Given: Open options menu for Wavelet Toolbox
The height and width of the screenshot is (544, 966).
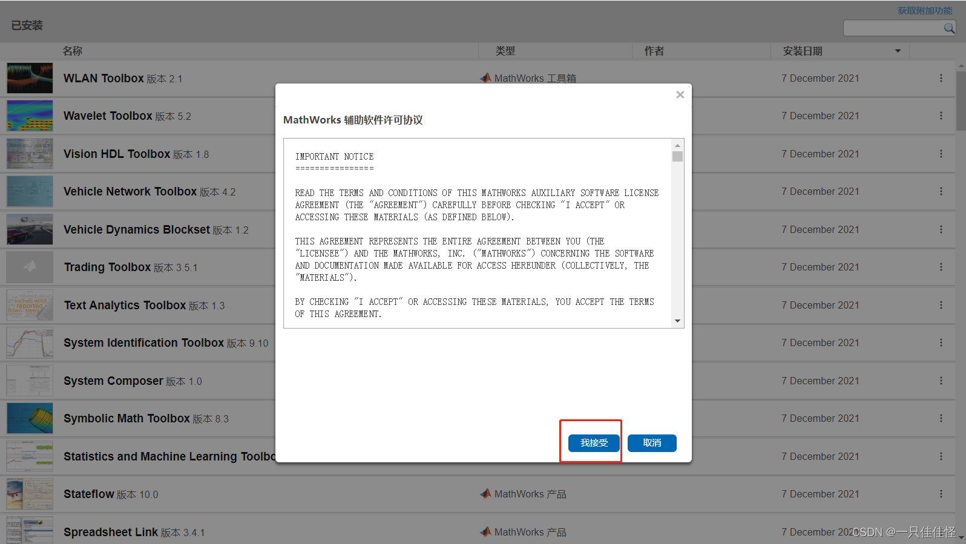Looking at the screenshot, I should coord(941,116).
